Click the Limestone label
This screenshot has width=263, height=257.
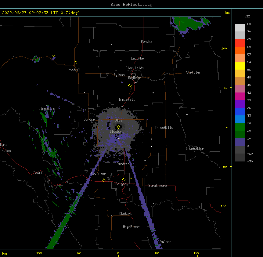click(x=47, y=109)
